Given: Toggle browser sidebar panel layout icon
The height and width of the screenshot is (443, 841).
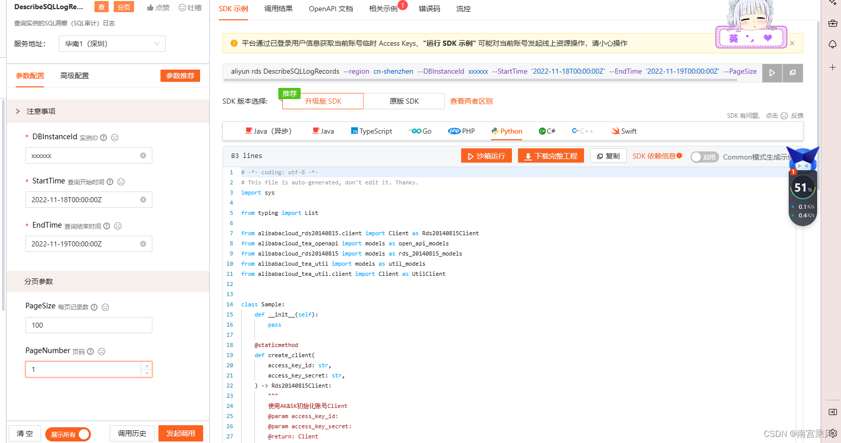Looking at the screenshot, I should click(832, 412).
